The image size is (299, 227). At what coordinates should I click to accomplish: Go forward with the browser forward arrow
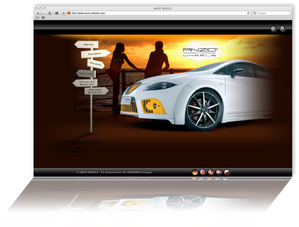pos(43,13)
